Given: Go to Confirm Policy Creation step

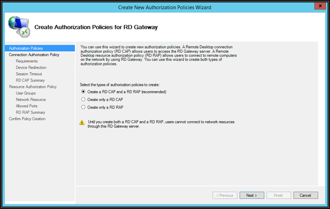Looking at the screenshot, I should coord(27,119).
